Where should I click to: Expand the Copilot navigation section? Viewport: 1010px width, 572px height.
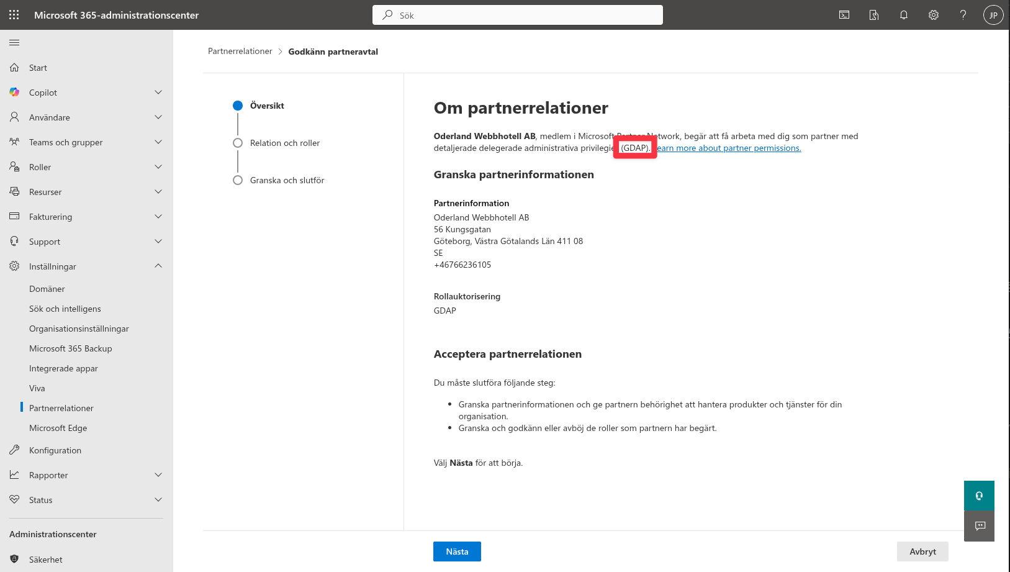click(158, 93)
